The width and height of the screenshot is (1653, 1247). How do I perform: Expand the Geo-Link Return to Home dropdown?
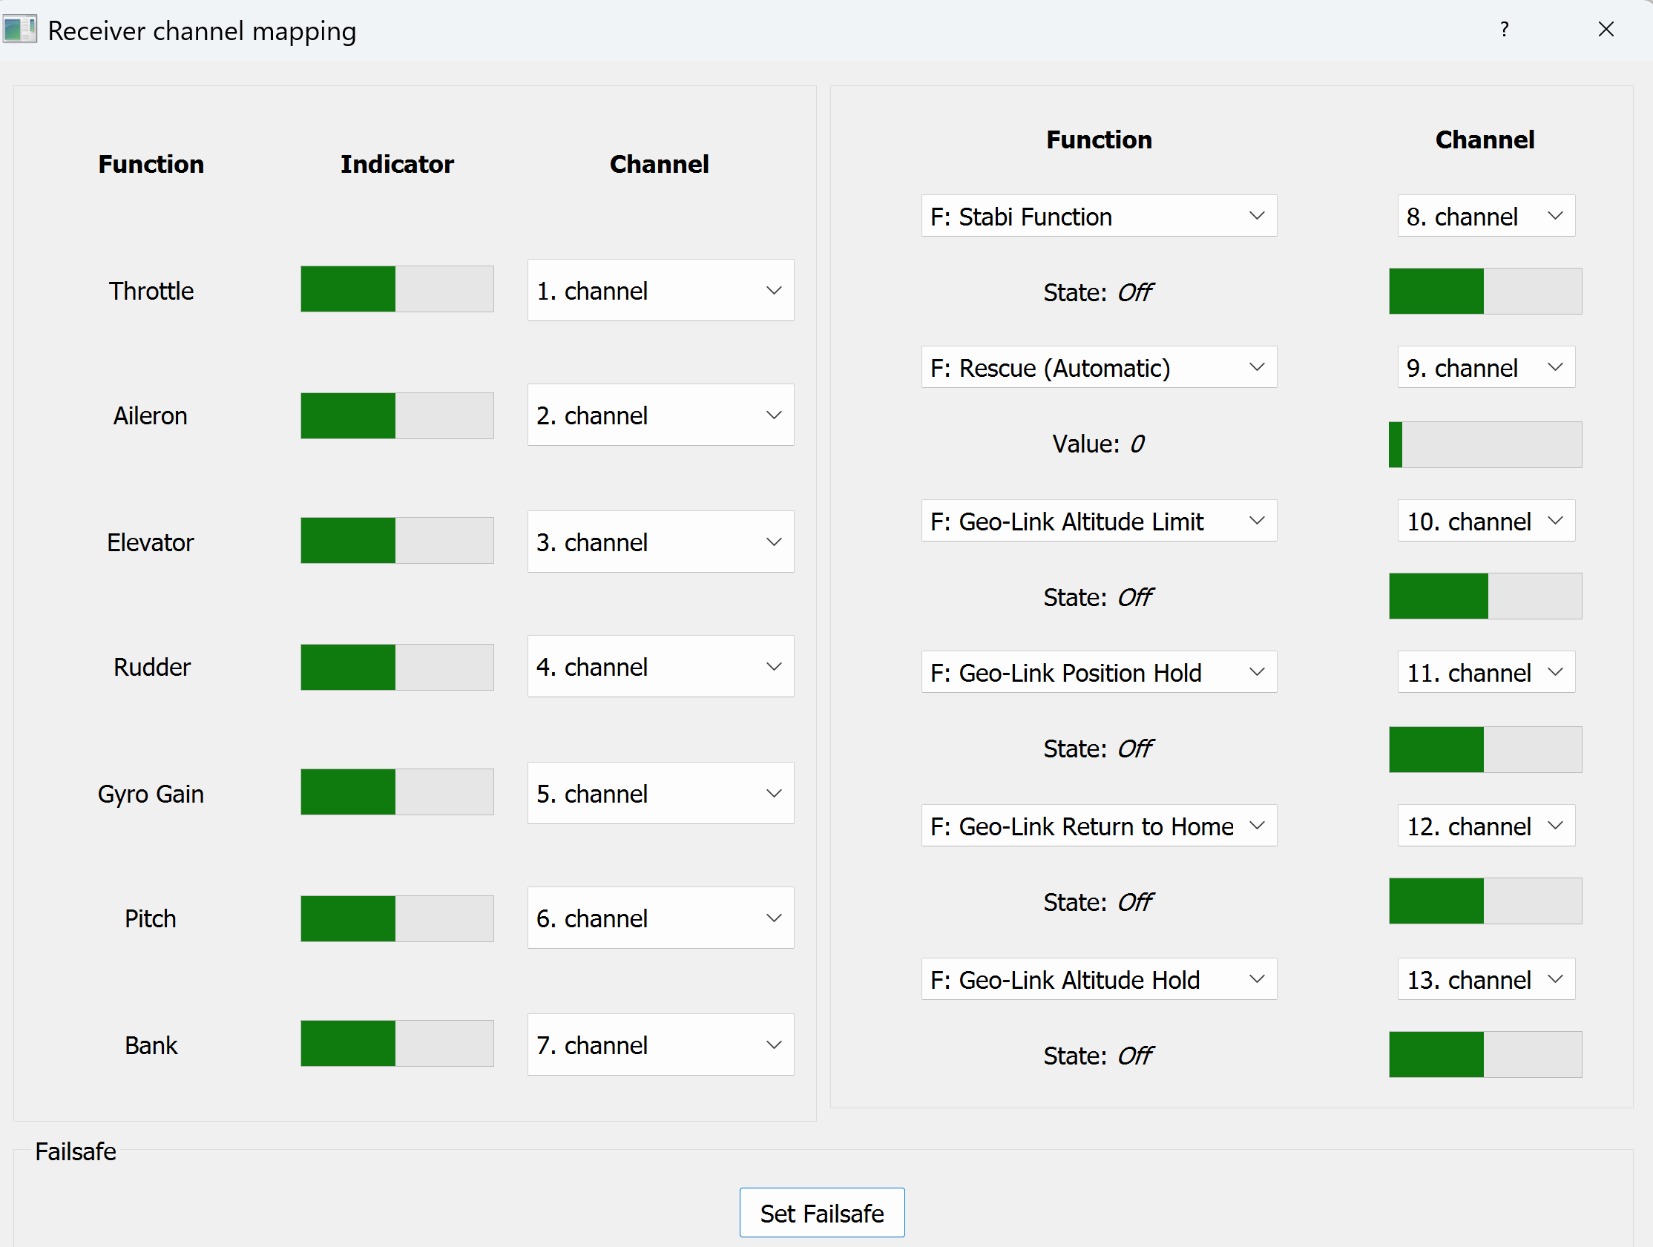point(1098,826)
